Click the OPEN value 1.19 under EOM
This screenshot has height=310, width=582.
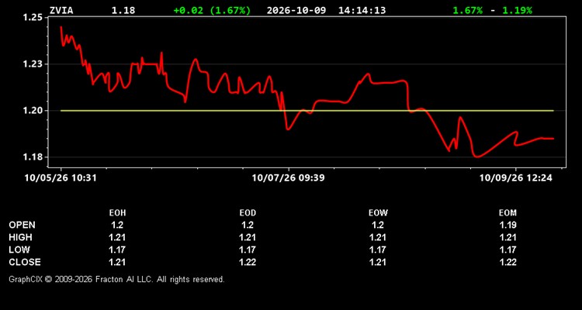[508, 225]
